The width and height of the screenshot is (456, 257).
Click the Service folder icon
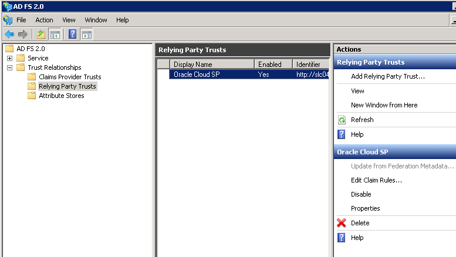tap(21, 58)
